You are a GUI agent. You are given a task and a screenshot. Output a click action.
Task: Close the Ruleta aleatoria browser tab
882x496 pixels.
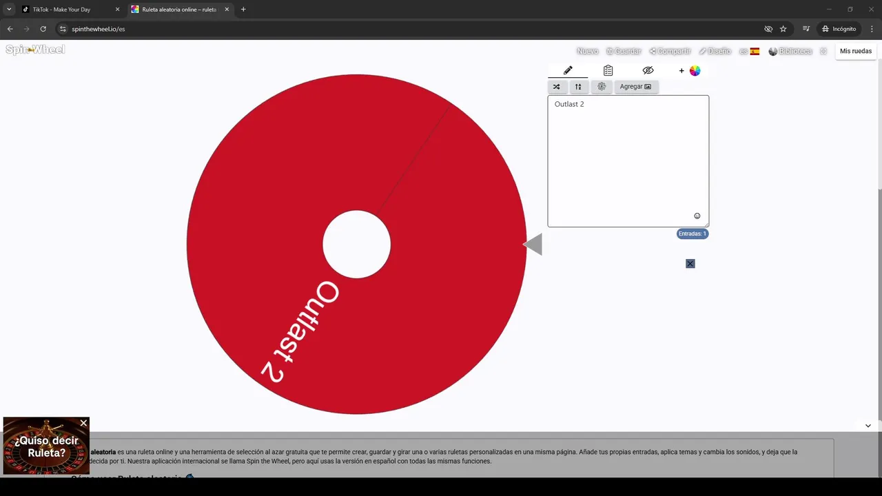pyautogui.click(x=227, y=10)
